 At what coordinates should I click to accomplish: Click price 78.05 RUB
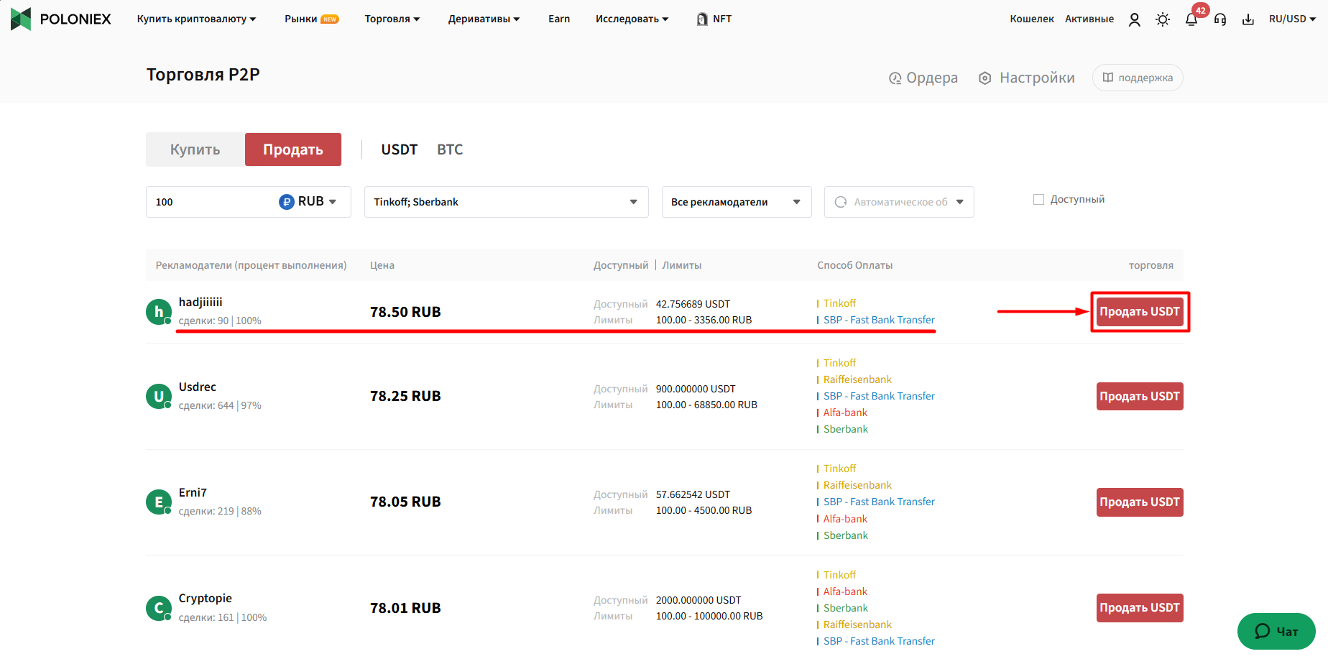point(405,502)
